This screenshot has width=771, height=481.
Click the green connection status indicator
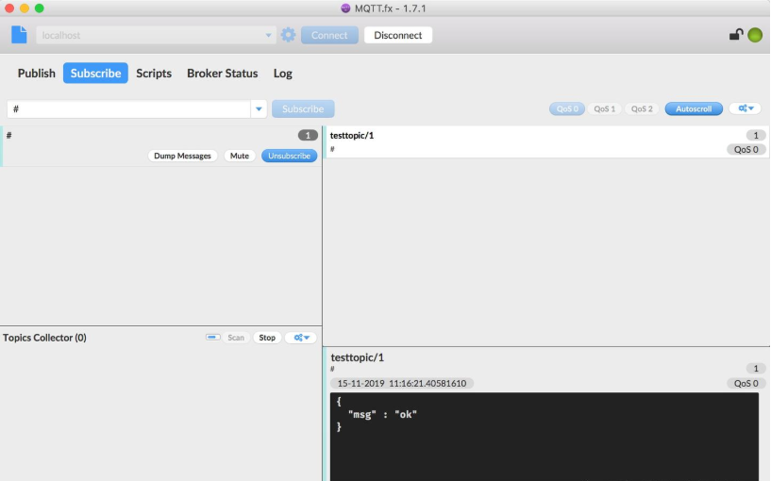coord(755,35)
